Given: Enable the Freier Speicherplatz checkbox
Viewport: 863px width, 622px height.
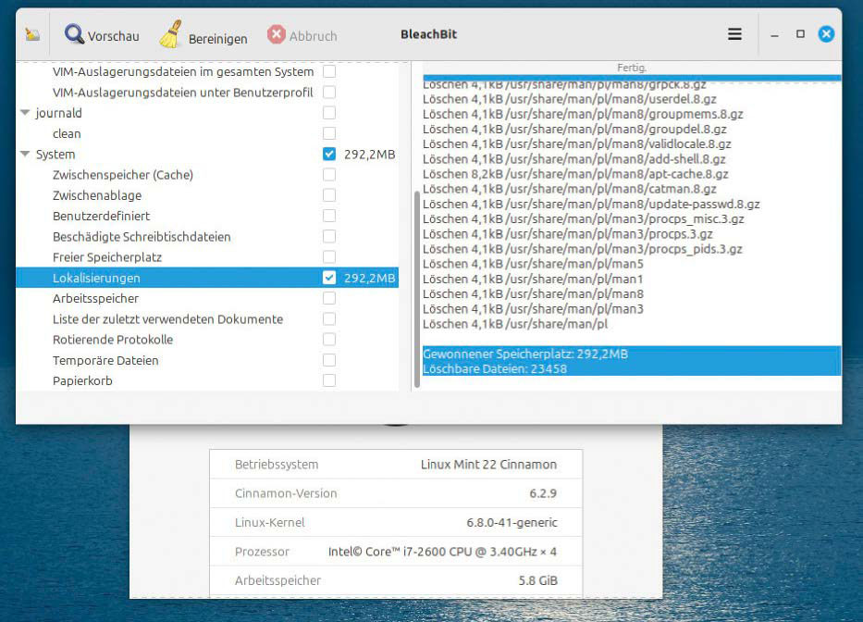Looking at the screenshot, I should coord(329,256).
